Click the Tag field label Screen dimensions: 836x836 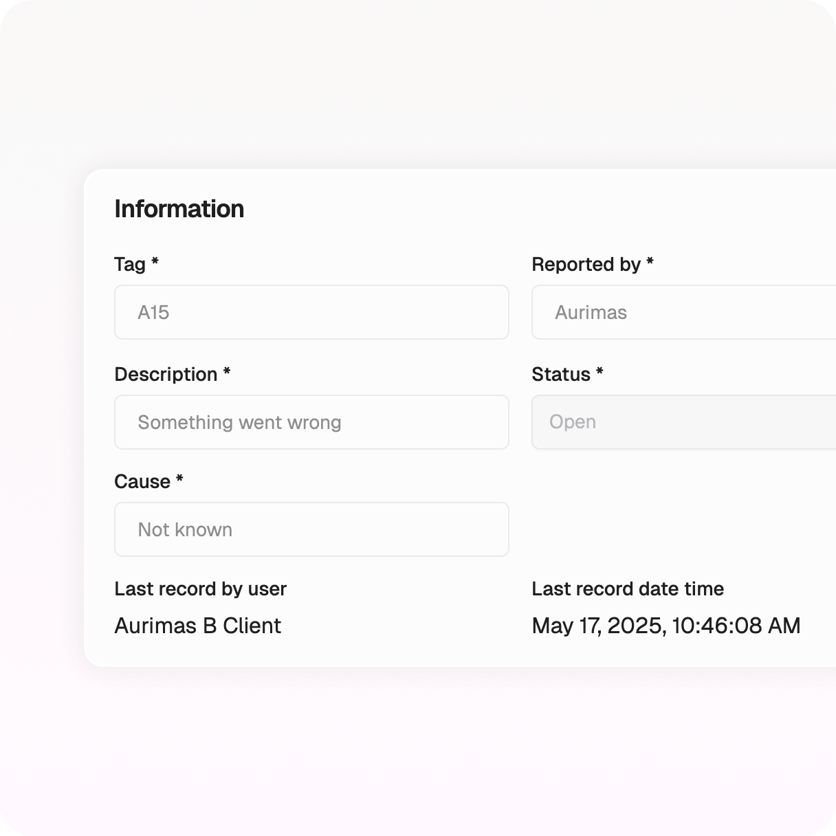pyautogui.click(x=130, y=265)
